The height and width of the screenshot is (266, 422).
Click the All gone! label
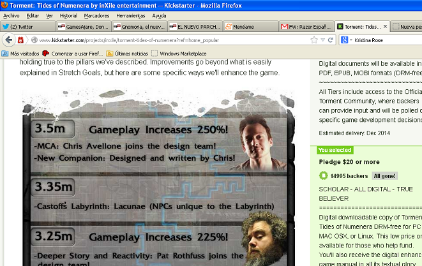click(384, 176)
